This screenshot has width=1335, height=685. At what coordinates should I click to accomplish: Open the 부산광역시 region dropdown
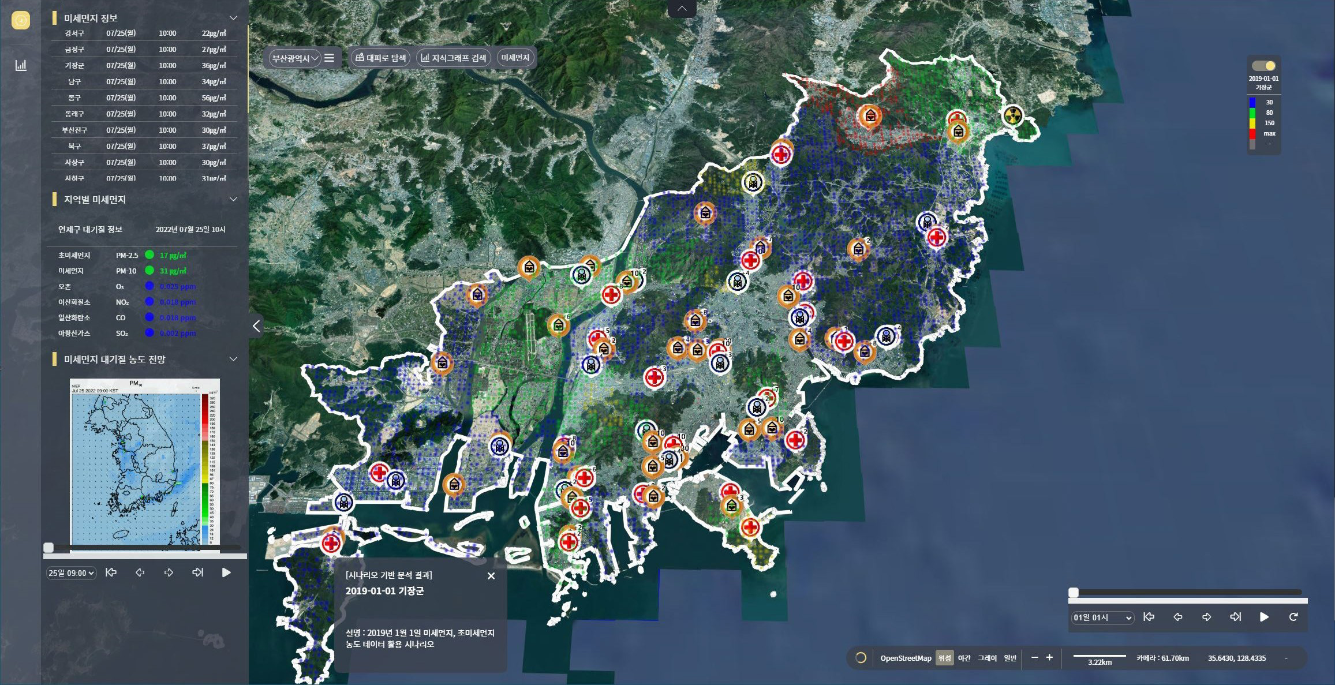click(295, 58)
